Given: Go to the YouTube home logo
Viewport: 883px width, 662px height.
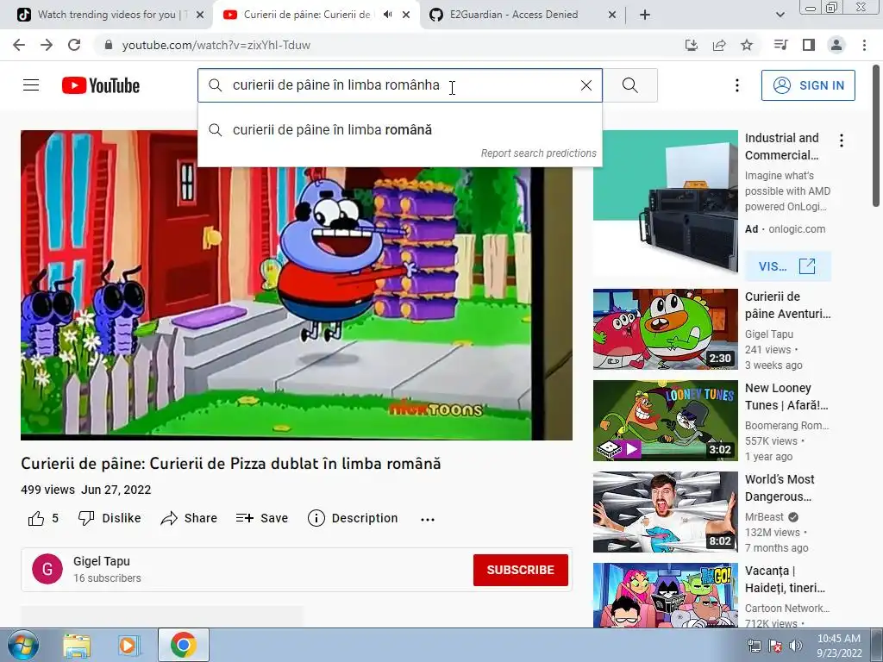Looking at the screenshot, I should tap(101, 85).
